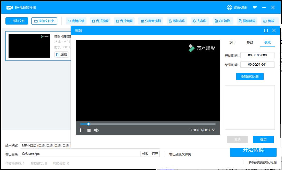Viewport: 282px width, 170px height.
Task: Open the 倒放 reverse playback tool
Action: click(x=269, y=21)
